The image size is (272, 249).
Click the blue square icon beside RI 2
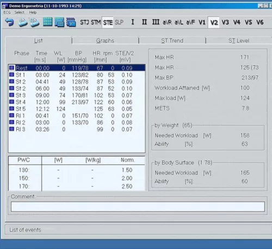pyautogui.click(x=11, y=122)
